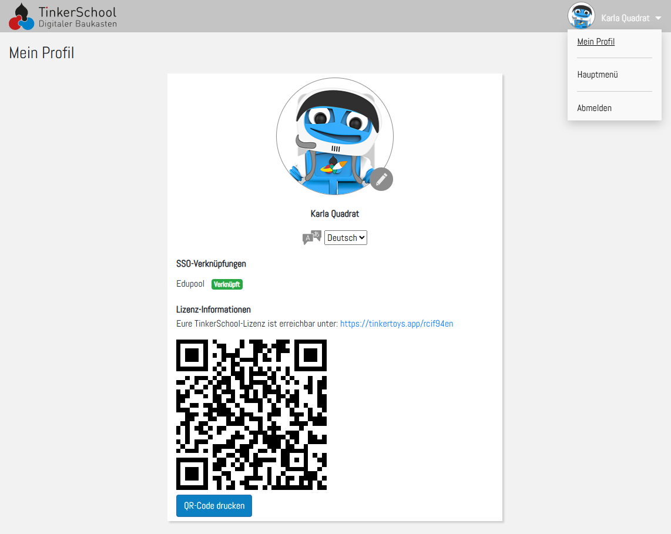The image size is (671, 534).
Task: Edit profile picture with pencil icon
Action: [x=381, y=179]
